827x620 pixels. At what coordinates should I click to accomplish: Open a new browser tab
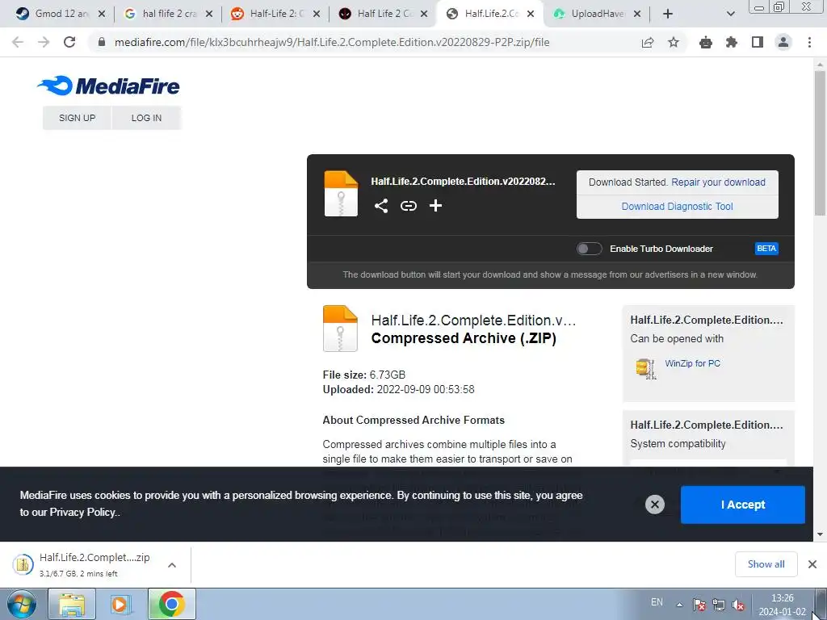[668, 14]
